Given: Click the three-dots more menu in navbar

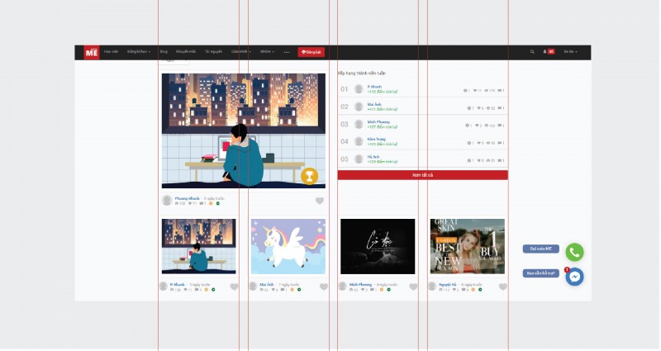Looking at the screenshot, I should click(287, 52).
